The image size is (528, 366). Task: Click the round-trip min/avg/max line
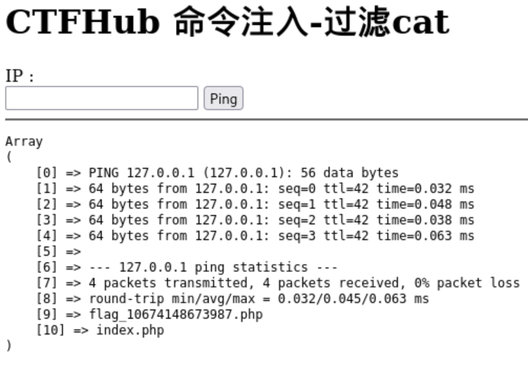[x=258, y=299]
